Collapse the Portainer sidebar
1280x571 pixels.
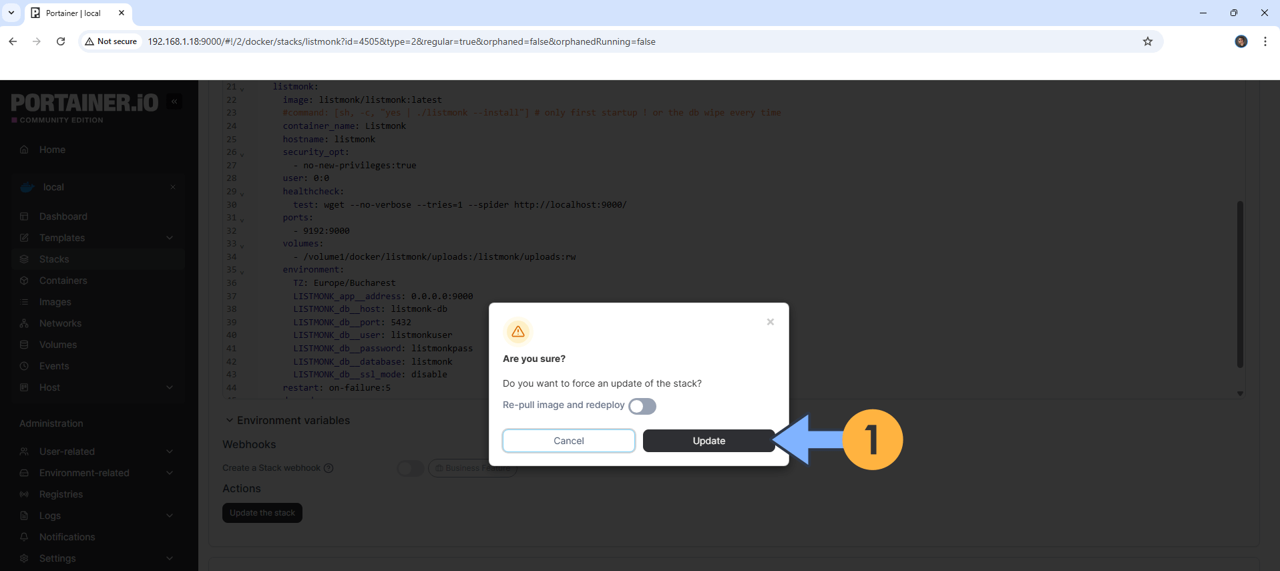(x=174, y=102)
